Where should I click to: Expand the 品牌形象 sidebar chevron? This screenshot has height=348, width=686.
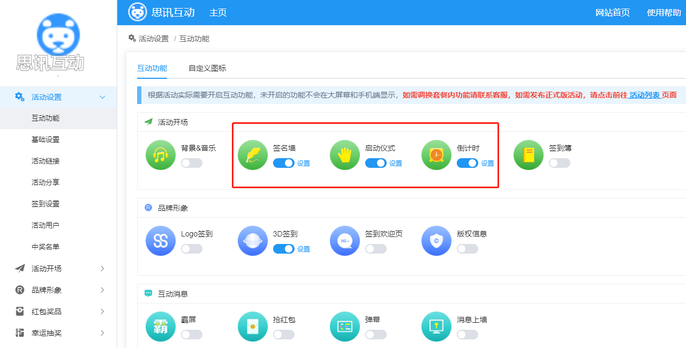(x=103, y=290)
